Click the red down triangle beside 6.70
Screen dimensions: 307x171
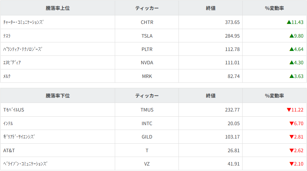click(x=292, y=123)
